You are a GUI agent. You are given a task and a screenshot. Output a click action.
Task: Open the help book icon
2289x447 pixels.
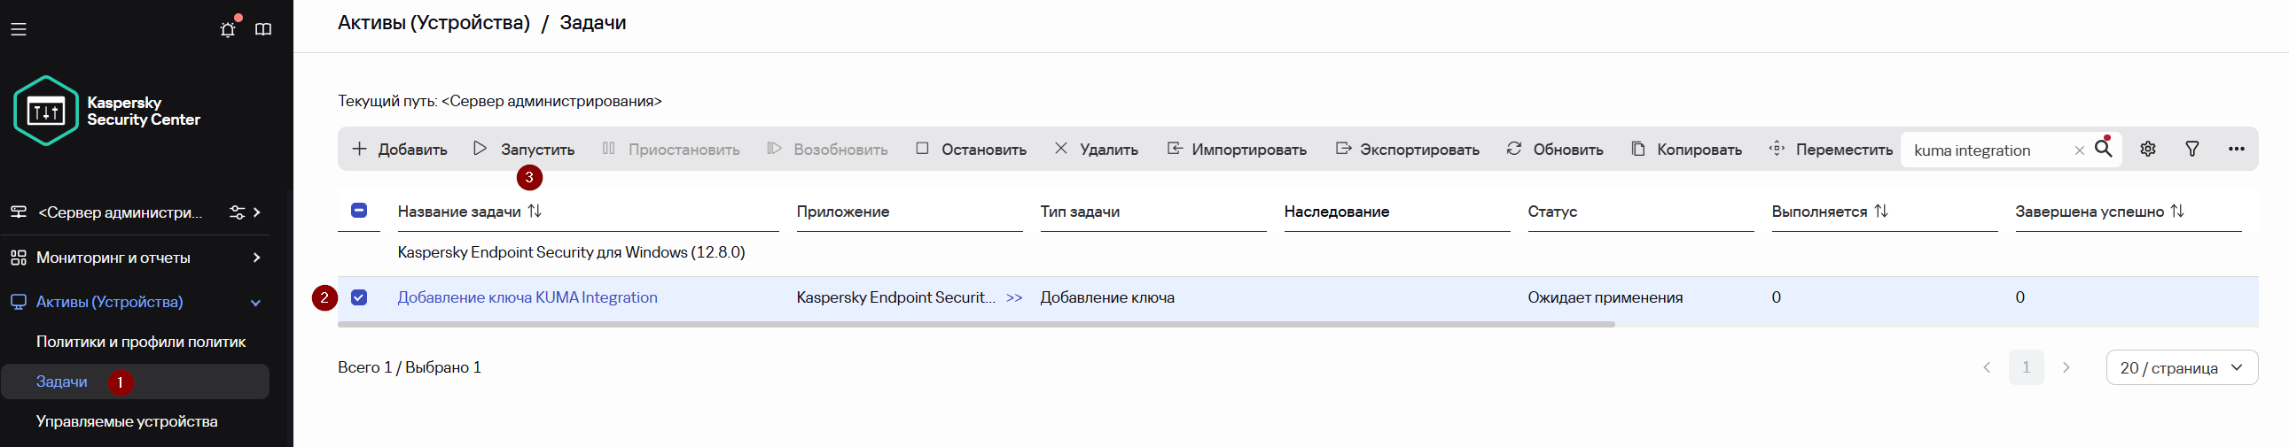click(x=263, y=29)
